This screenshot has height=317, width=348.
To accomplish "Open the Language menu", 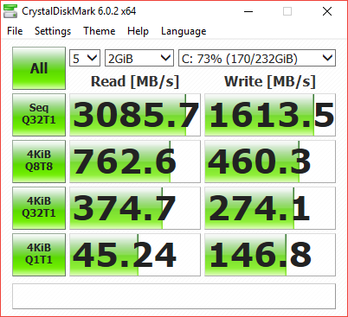I will pyautogui.click(x=184, y=31).
